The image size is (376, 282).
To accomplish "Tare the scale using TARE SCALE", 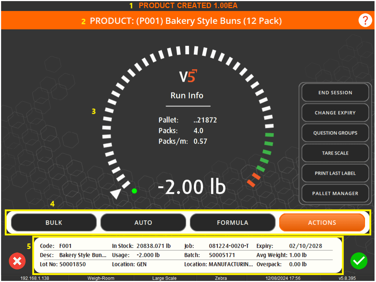I will click(335, 153).
